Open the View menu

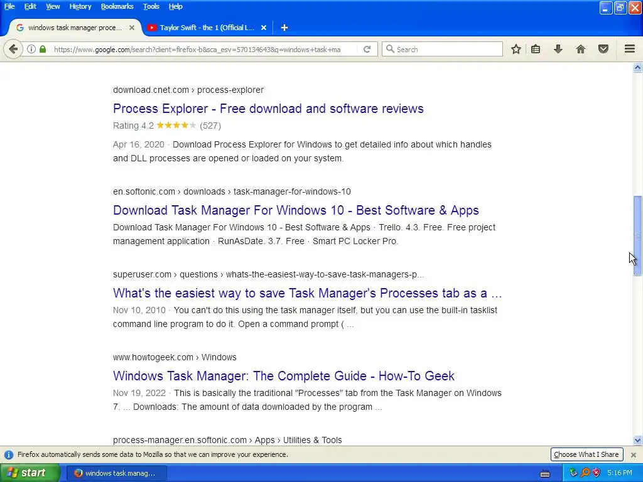[53, 6]
